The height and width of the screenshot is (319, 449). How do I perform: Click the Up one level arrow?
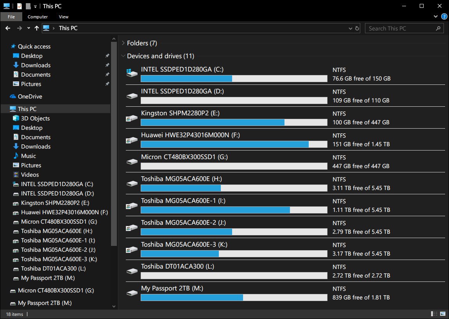pos(37,28)
